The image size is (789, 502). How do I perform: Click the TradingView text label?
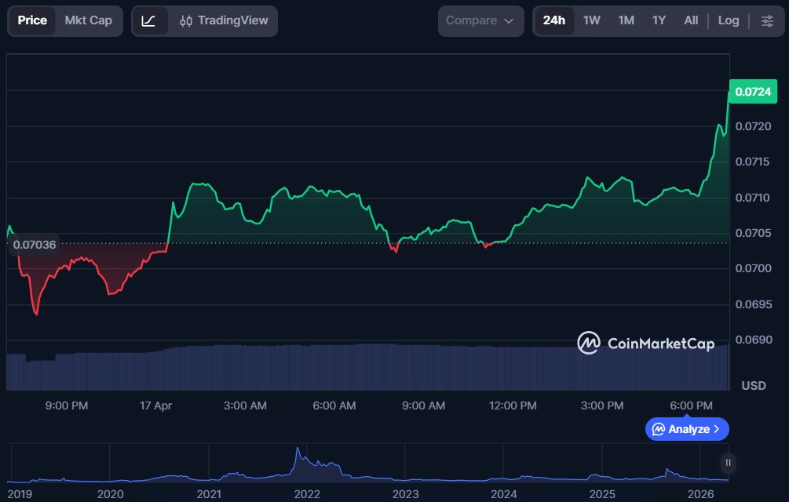click(232, 20)
